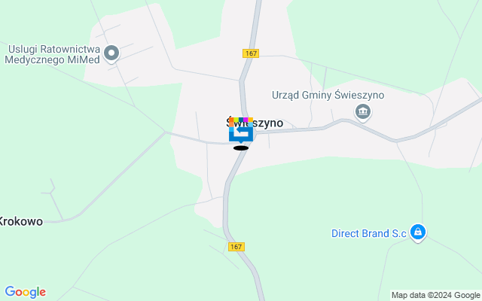Select the northern 167 road shield
The image size is (482, 301).
251,53
